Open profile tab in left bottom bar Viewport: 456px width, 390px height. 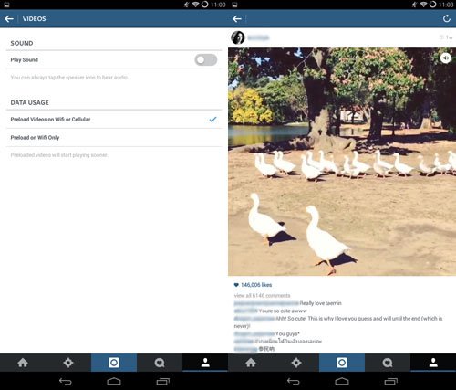tap(205, 363)
